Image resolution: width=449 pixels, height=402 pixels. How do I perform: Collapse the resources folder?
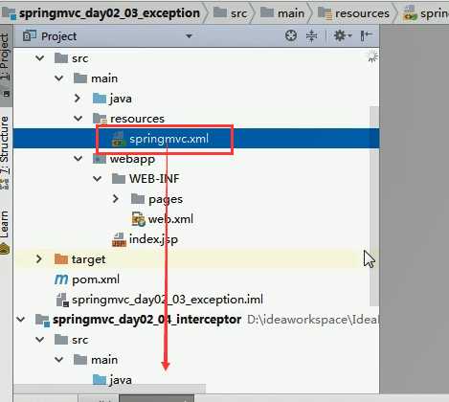(x=79, y=119)
